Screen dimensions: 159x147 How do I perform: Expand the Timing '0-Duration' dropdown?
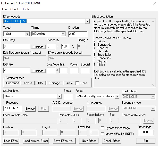coord(63,34)
